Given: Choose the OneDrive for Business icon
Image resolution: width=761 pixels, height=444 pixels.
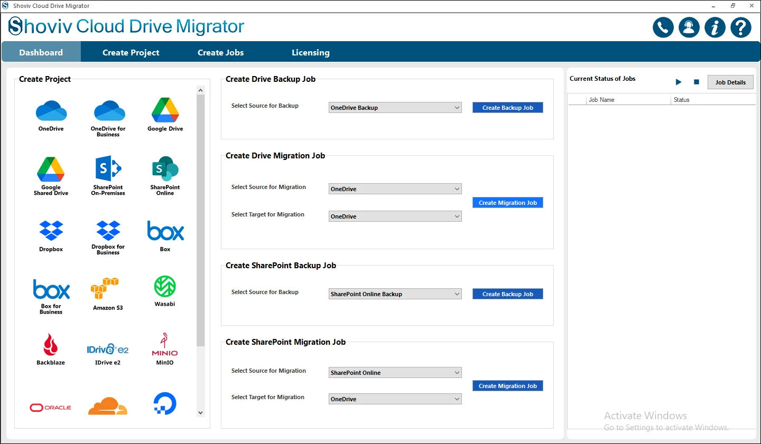Looking at the screenshot, I should (109, 110).
